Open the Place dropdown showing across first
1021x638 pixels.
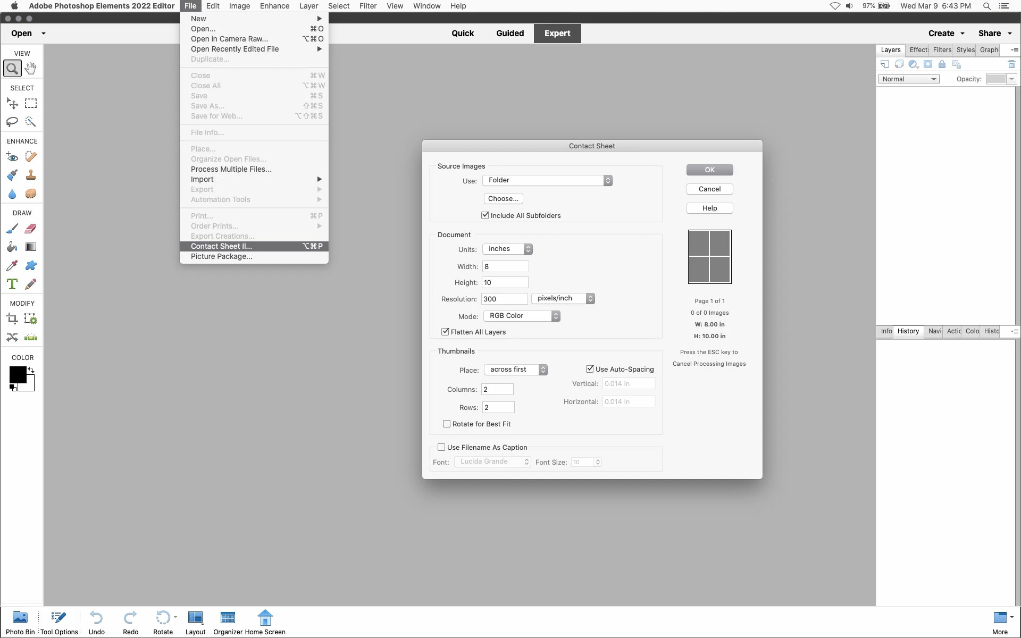point(515,370)
